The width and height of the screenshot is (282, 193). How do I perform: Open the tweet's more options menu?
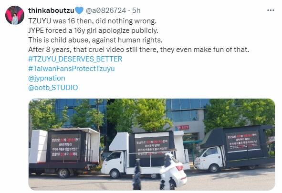click(271, 10)
